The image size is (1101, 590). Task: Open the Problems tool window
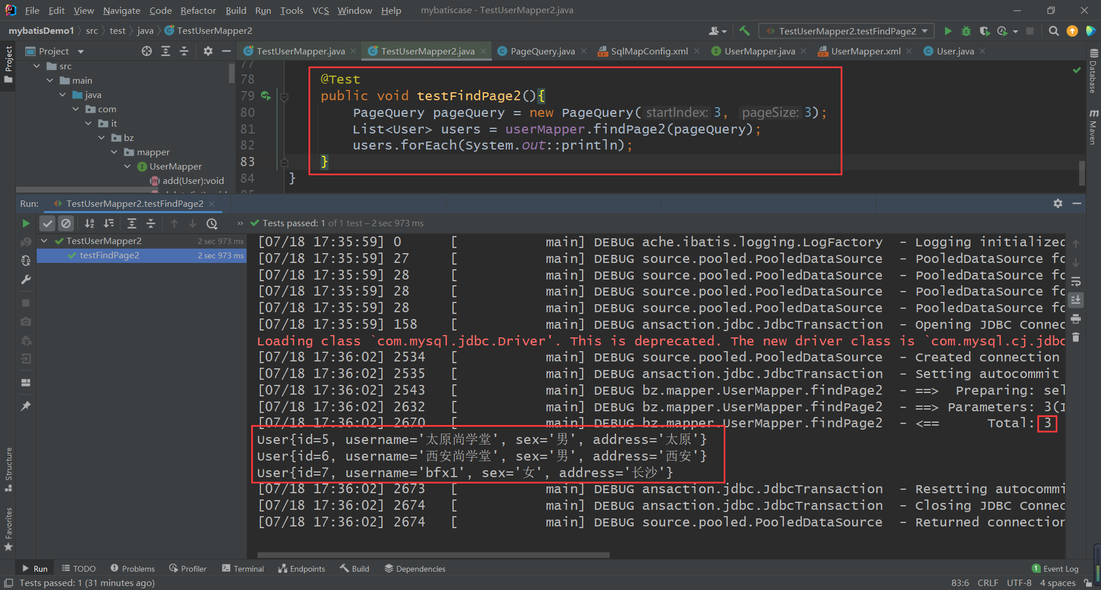(132, 568)
